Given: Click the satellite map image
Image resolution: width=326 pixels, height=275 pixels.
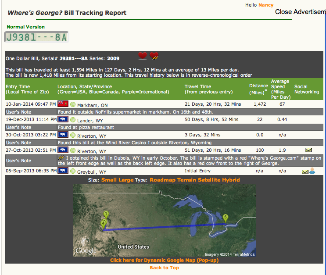Looking at the screenshot, I should pyautogui.click(x=164, y=220).
